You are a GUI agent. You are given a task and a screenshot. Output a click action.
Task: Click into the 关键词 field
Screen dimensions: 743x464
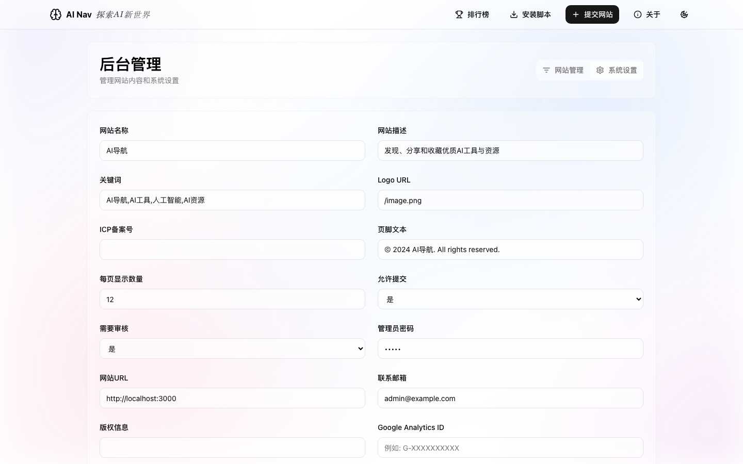point(232,200)
